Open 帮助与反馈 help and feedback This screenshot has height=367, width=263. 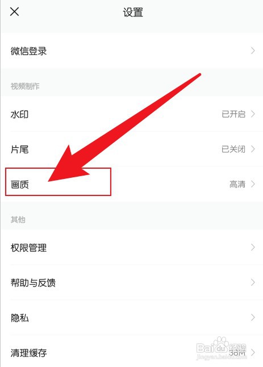[132, 282]
